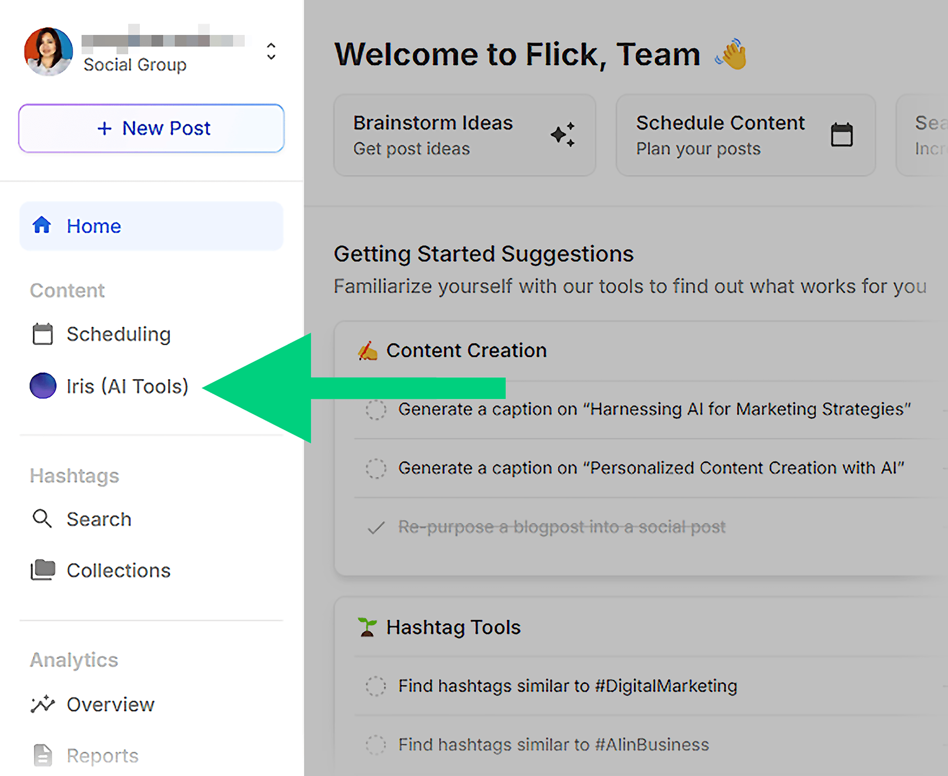The width and height of the screenshot is (948, 776).
Task: Click "Re-purpose a blogpost into a social post"
Action: 562,527
